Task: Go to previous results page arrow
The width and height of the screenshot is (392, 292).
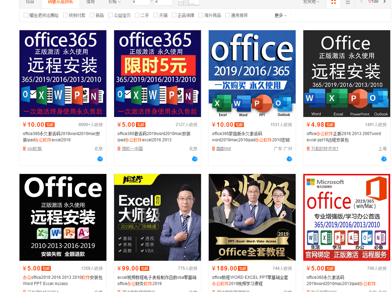Action: pos(361,1)
